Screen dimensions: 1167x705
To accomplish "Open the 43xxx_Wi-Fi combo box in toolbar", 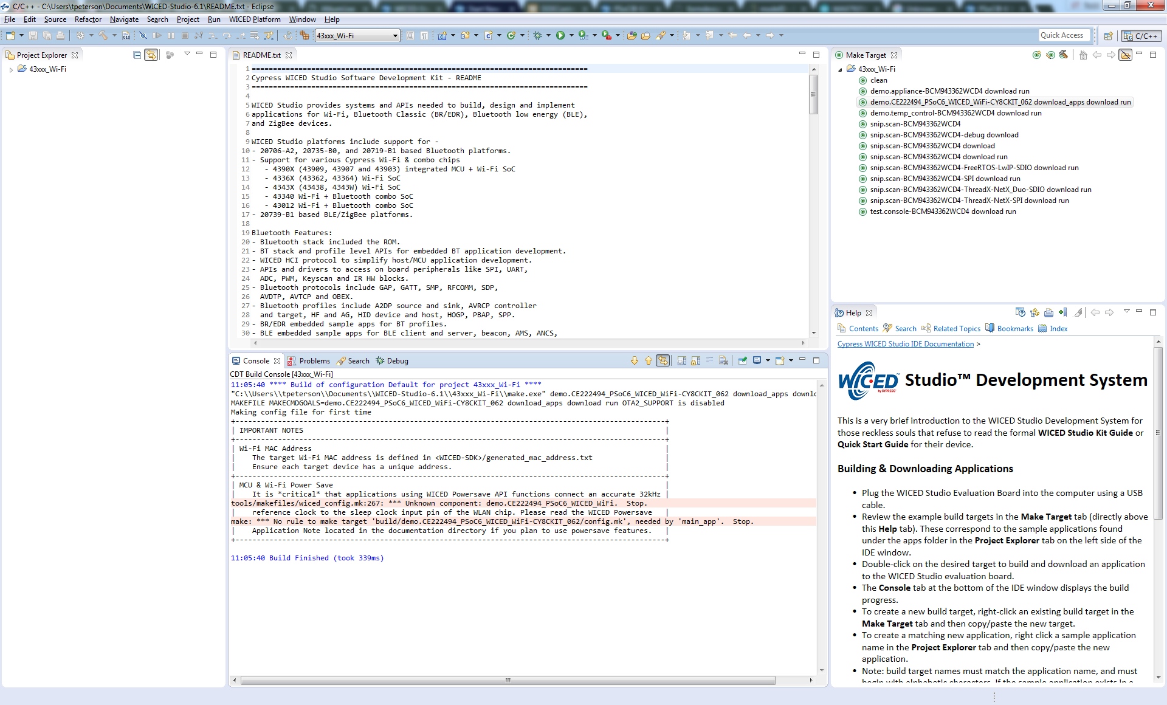I will pos(357,36).
